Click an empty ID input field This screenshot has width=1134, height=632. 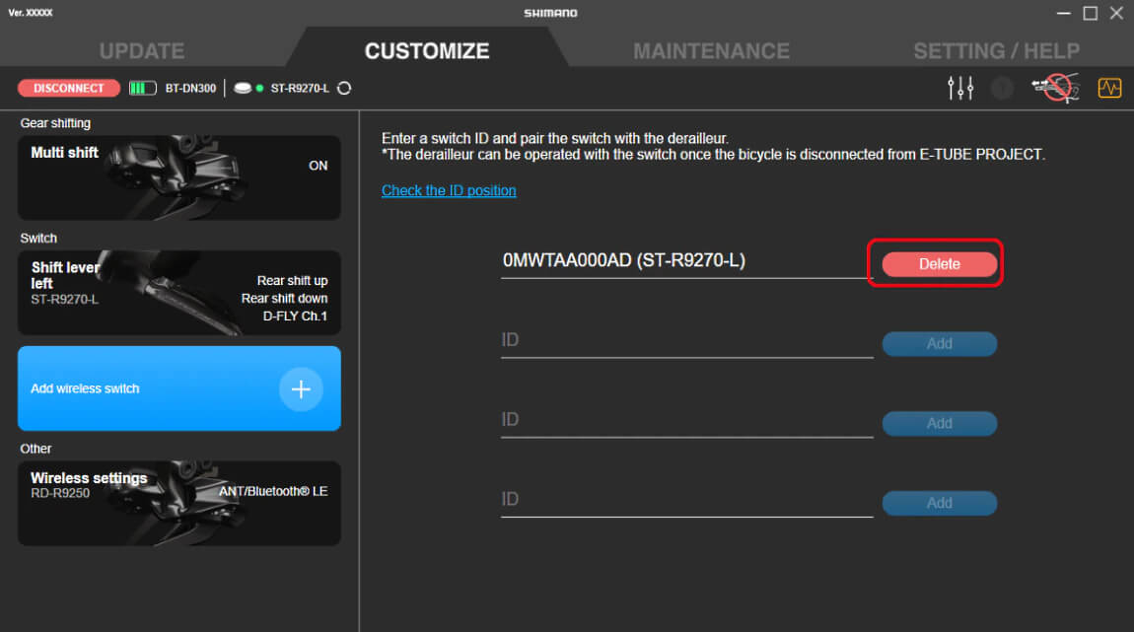tap(685, 339)
